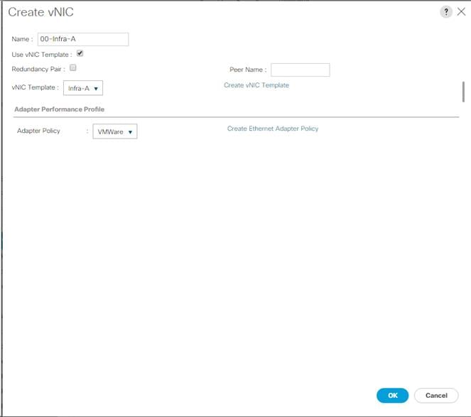
Task: Click the Create vNIC title text
Action: tap(41, 12)
